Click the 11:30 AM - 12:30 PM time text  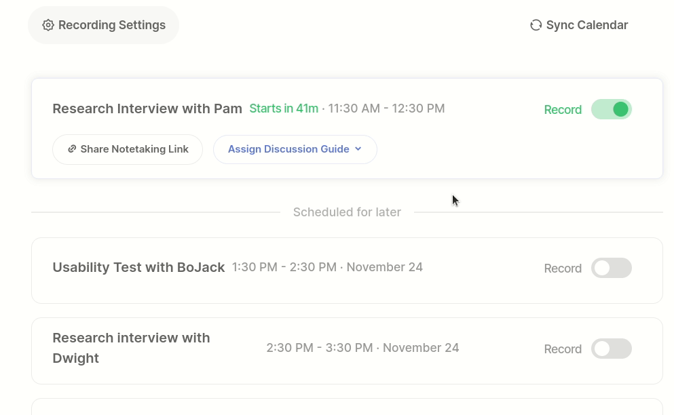[386, 108]
